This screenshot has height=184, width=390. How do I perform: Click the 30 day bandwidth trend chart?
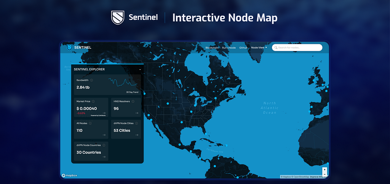tap(123, 82)
